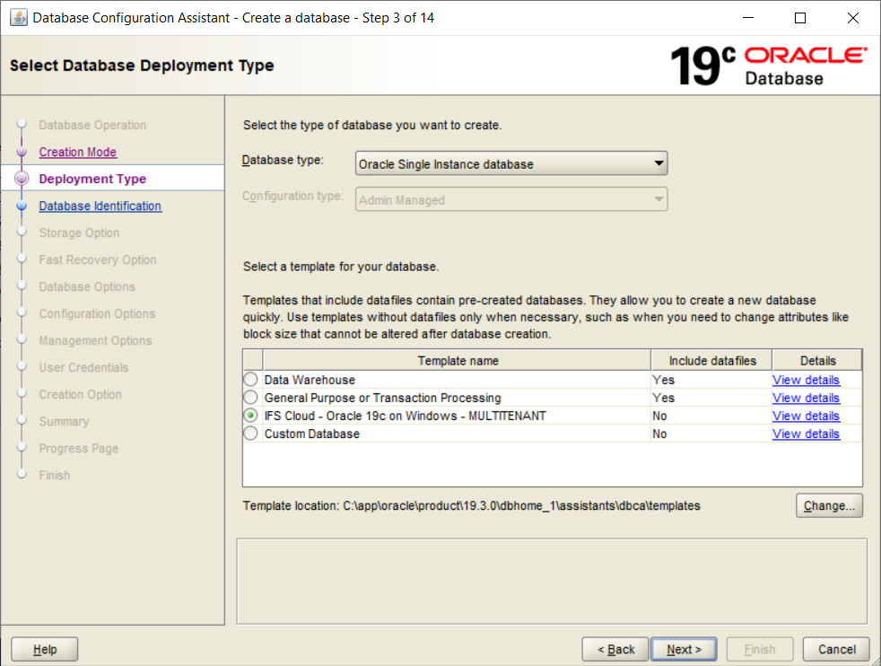
Task: Select IFS Cloud MULTITENANT template radio
Action: coord(250,416)
